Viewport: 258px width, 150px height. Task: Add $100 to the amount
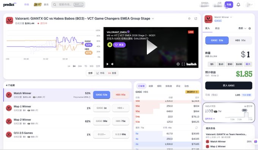tap(239, 64)
